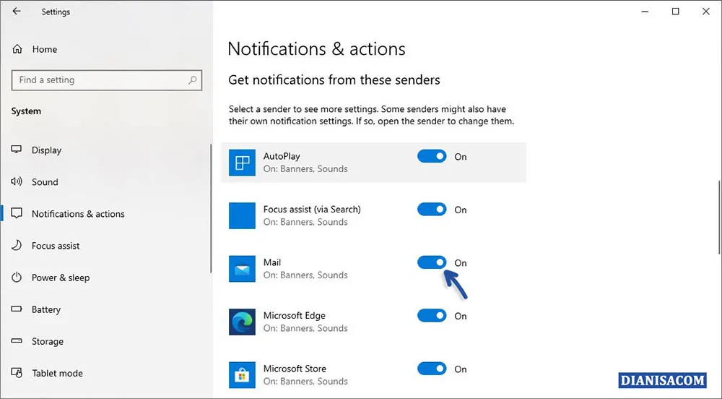
Task: Click the 'Notifications & actions' page title
Action: tap(316, 49)
